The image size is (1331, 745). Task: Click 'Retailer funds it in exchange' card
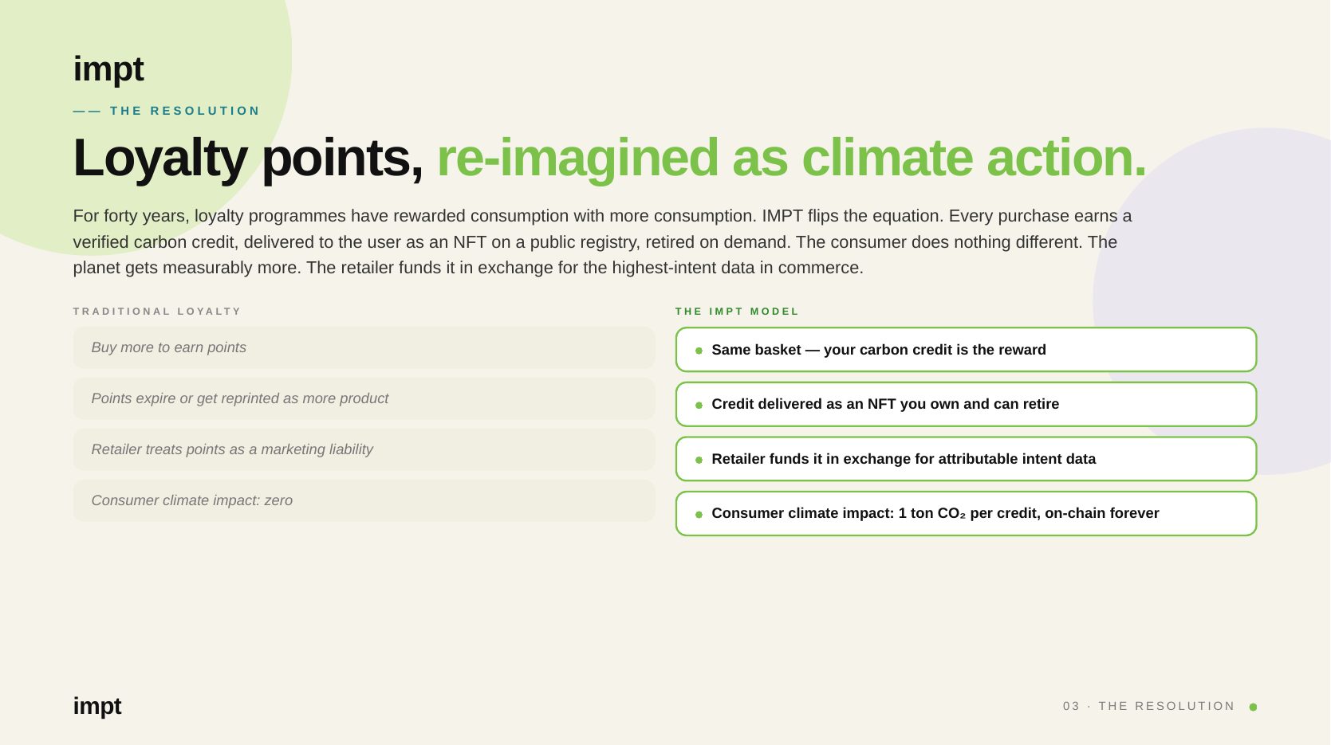pos(966,459)
